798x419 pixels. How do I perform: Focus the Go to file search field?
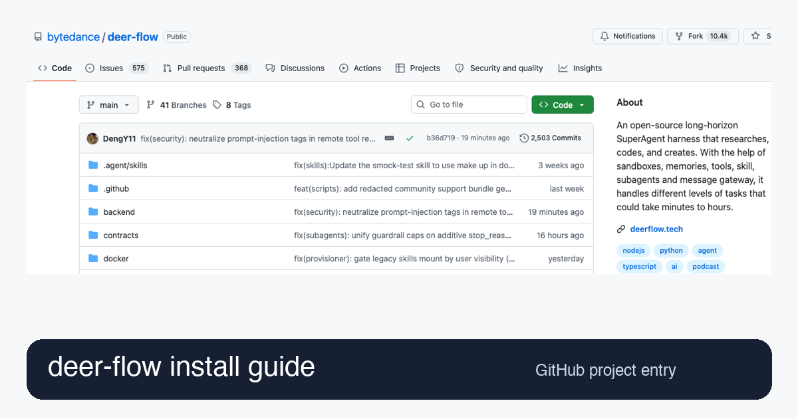469,105
